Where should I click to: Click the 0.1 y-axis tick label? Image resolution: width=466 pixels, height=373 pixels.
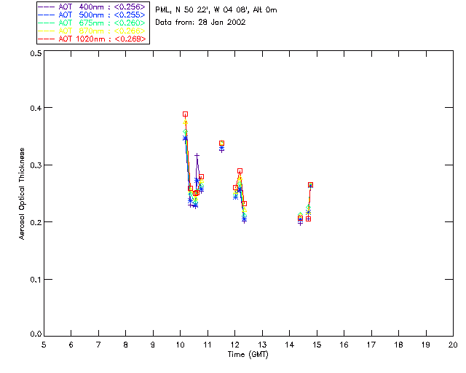coord(36,280)
